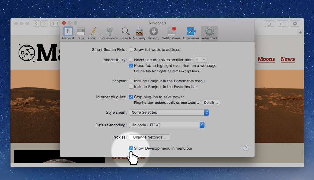
Task: Open the Style sheet dropdown
Action: point(169,112)
